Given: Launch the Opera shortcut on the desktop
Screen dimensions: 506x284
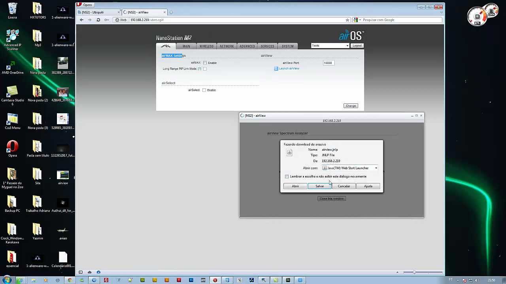Looking at the screenshot, I should [12, 149].
